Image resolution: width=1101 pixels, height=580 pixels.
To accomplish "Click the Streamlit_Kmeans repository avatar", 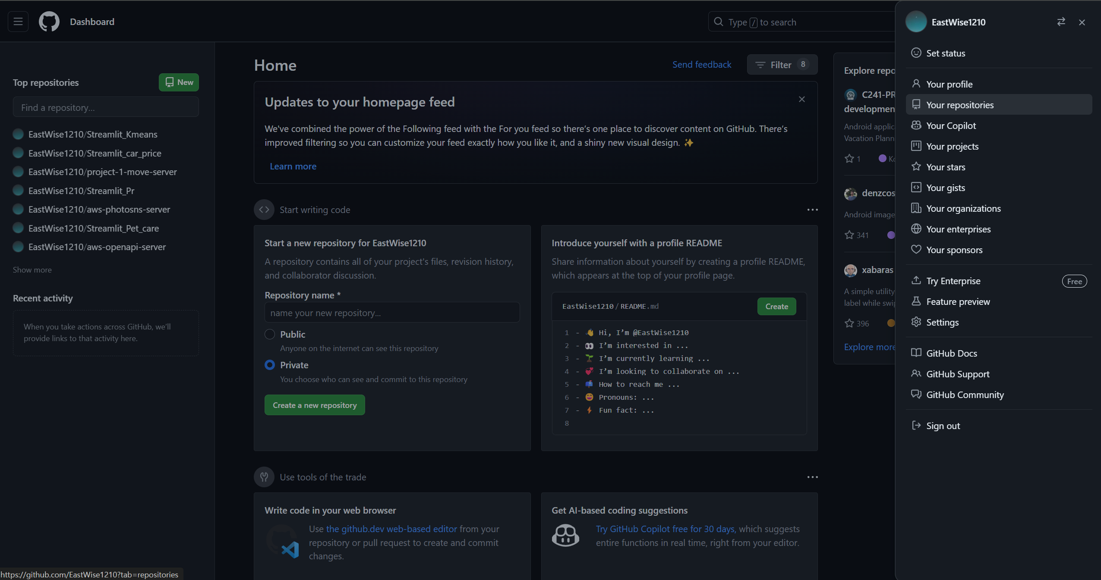I will pyautogui.click(x=18, y=134).
